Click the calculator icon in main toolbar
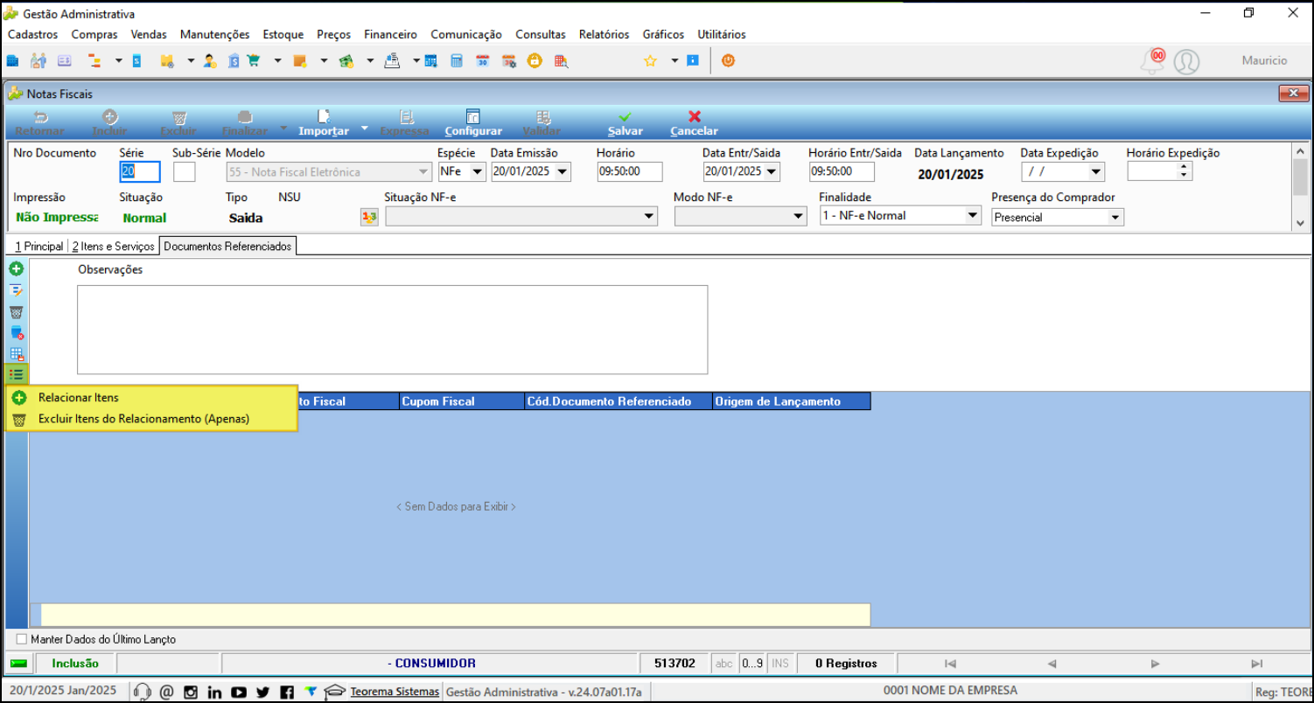Screen dimensions: 1314x703 (x=456, y=61)
